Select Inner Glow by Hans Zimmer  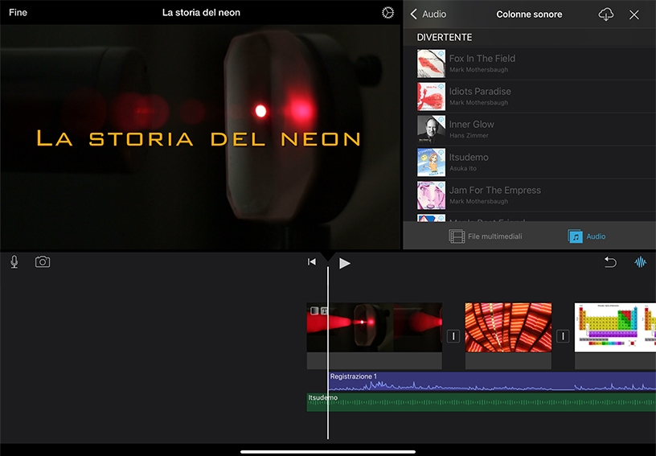tap(529, 129)
